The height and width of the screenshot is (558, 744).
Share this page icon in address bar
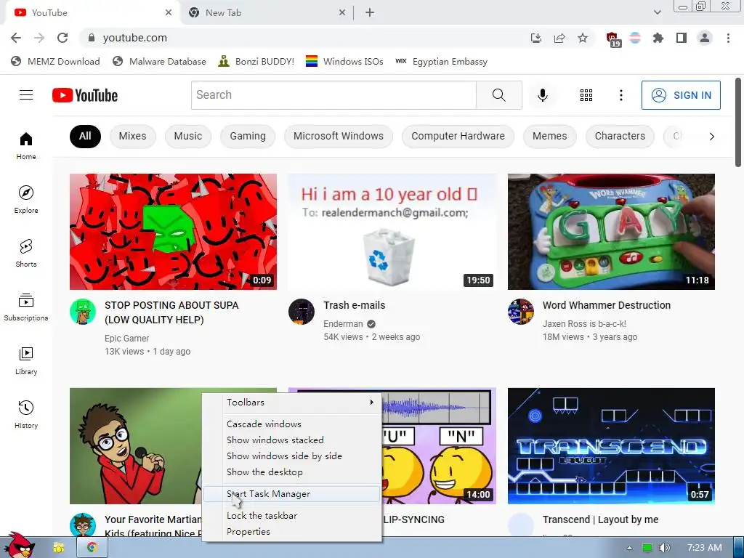559,38
